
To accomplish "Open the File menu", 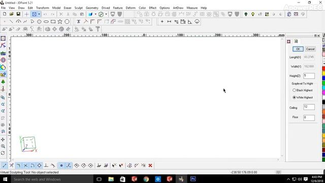I will (x=4, y=8).
